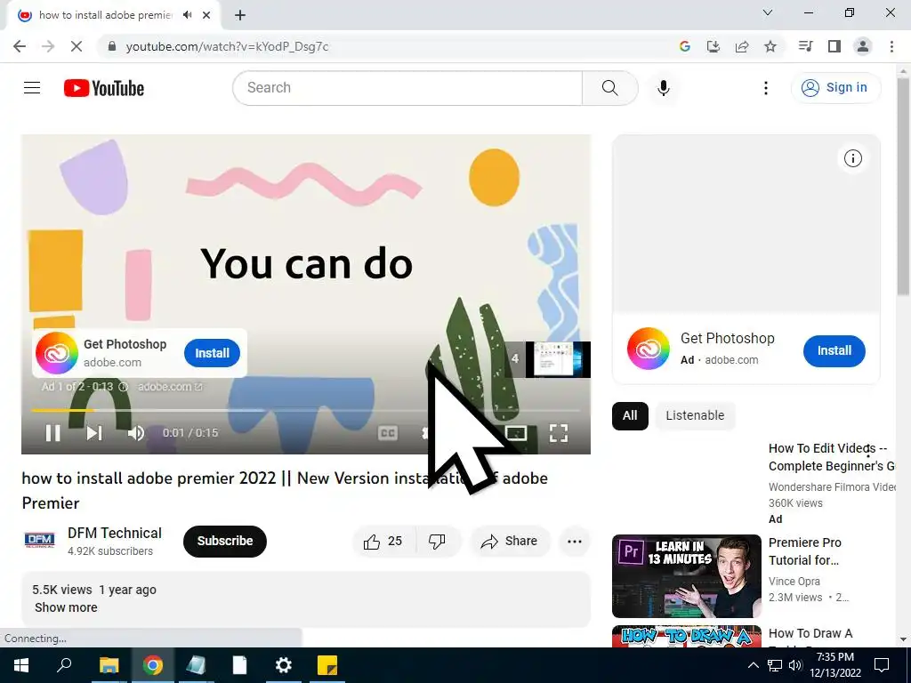
Task: Like the video with thumbs up
Action: [x=383, y=542]
